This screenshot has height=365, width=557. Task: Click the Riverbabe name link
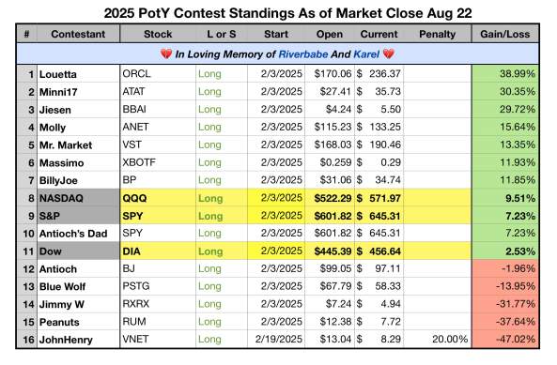click(303, 54)
